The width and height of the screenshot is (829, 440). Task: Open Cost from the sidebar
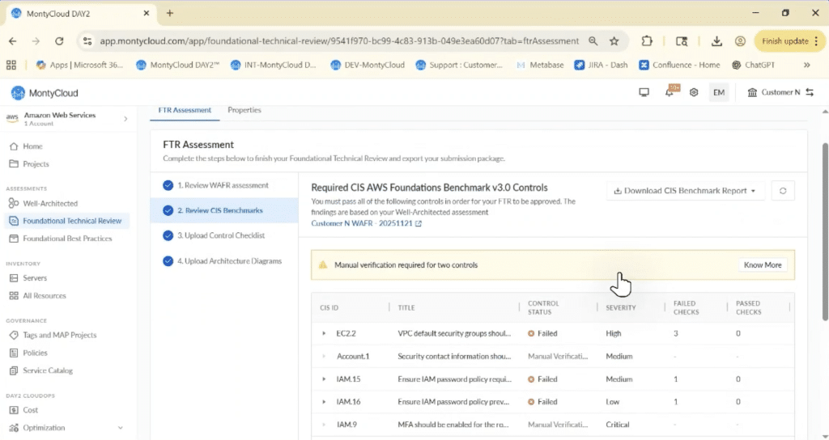point(31,410)
